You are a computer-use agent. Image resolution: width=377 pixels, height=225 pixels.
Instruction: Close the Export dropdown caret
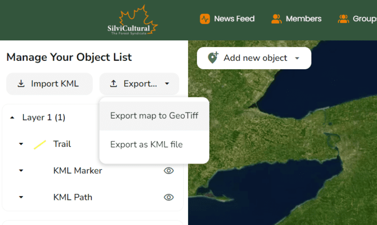[x=167, y=84]
